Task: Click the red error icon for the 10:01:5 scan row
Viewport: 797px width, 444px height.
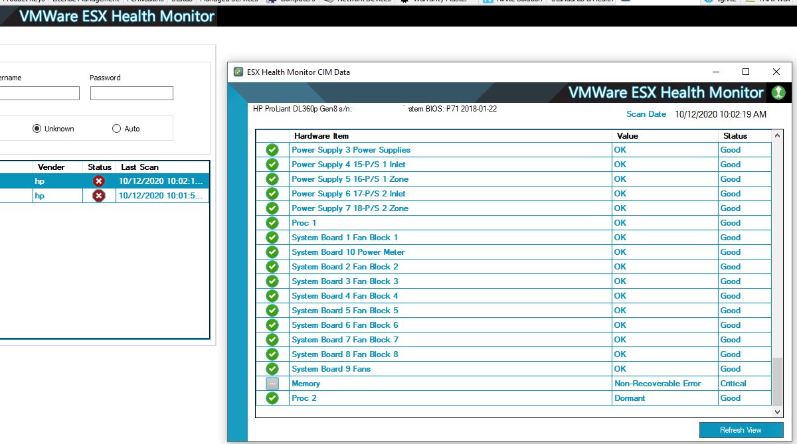Action: pos(99,196)
